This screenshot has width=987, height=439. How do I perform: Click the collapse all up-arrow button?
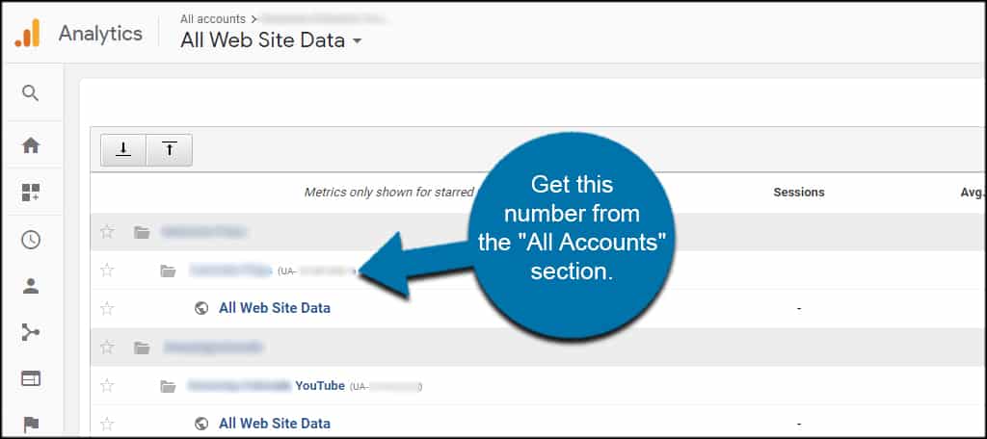click(170, 149)
